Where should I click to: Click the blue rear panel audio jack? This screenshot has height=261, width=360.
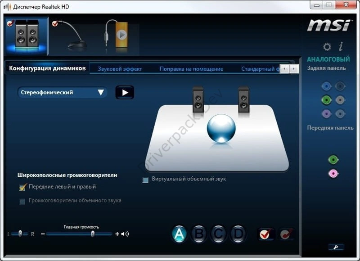(326, 86)
